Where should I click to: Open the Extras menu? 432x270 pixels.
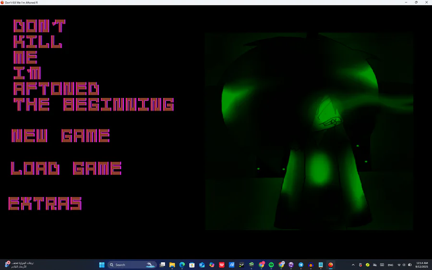click(x=45, y=204)
